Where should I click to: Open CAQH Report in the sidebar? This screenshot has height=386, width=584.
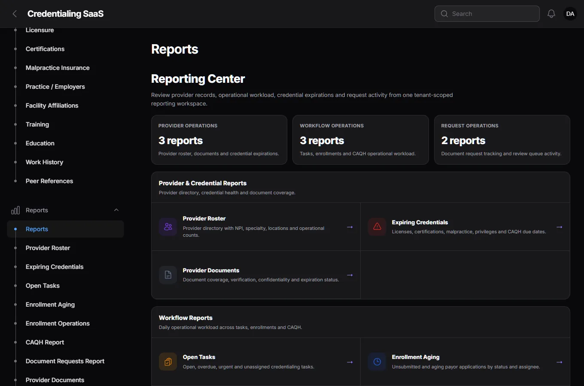(x=45, y=342)
